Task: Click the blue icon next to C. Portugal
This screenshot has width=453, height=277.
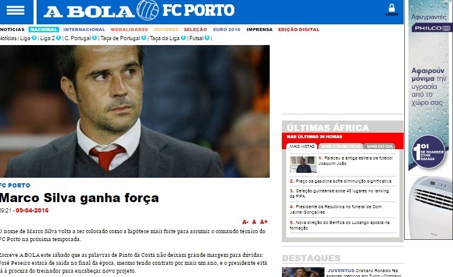Action: click(94, 38)
